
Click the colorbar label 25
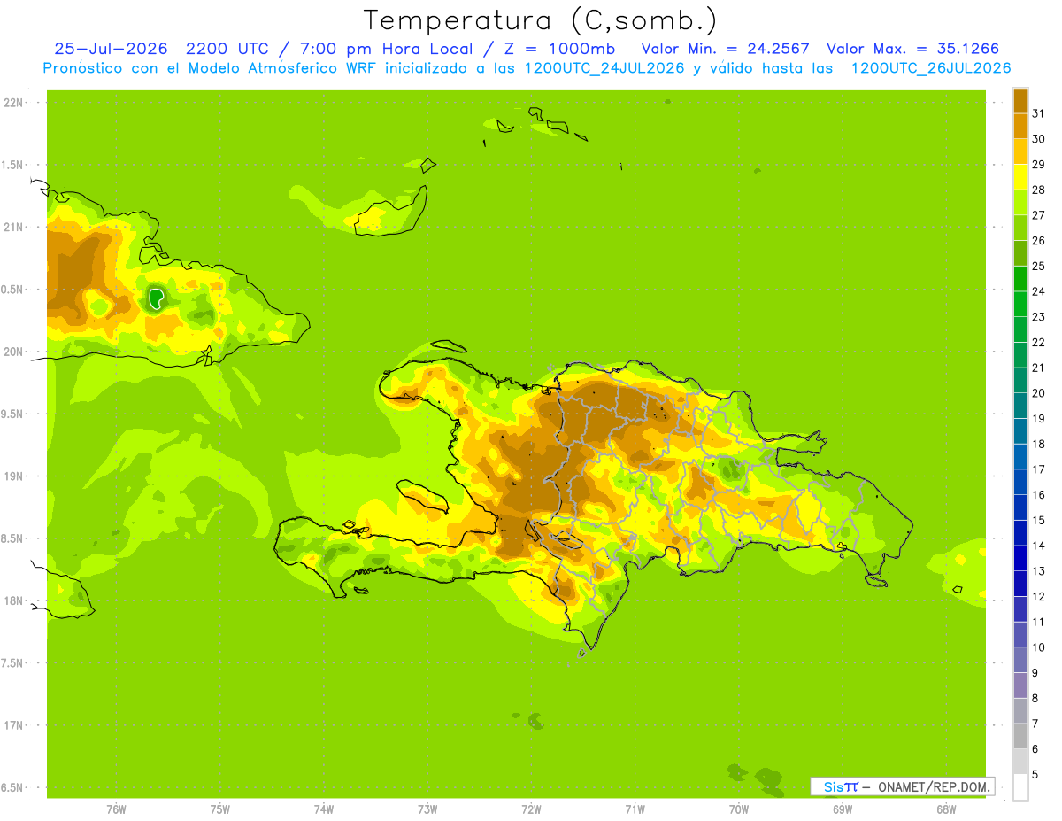click(x=1039, y=266)
